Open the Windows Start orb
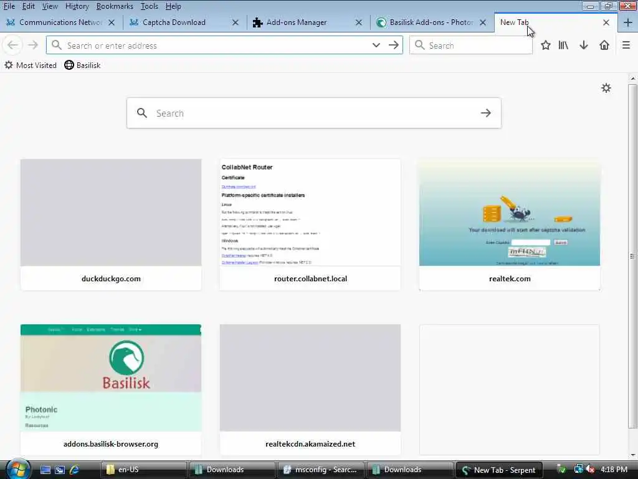Viewport: 638px width, 479px height. 17,469
